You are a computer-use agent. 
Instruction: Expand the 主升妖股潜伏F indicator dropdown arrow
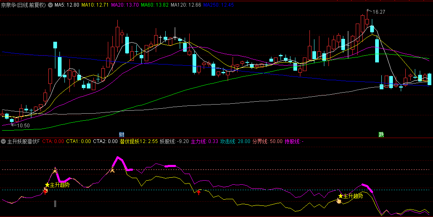(3, 141)
